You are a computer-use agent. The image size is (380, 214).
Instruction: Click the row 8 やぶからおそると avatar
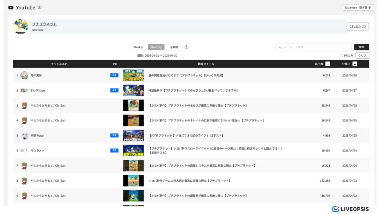pos(24,181)
